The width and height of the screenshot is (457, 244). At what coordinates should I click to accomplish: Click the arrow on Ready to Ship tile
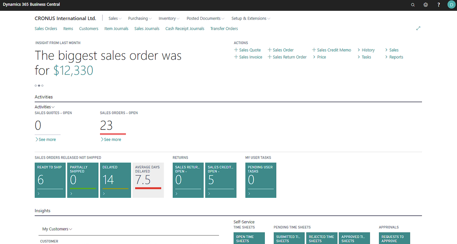(38, 194)
